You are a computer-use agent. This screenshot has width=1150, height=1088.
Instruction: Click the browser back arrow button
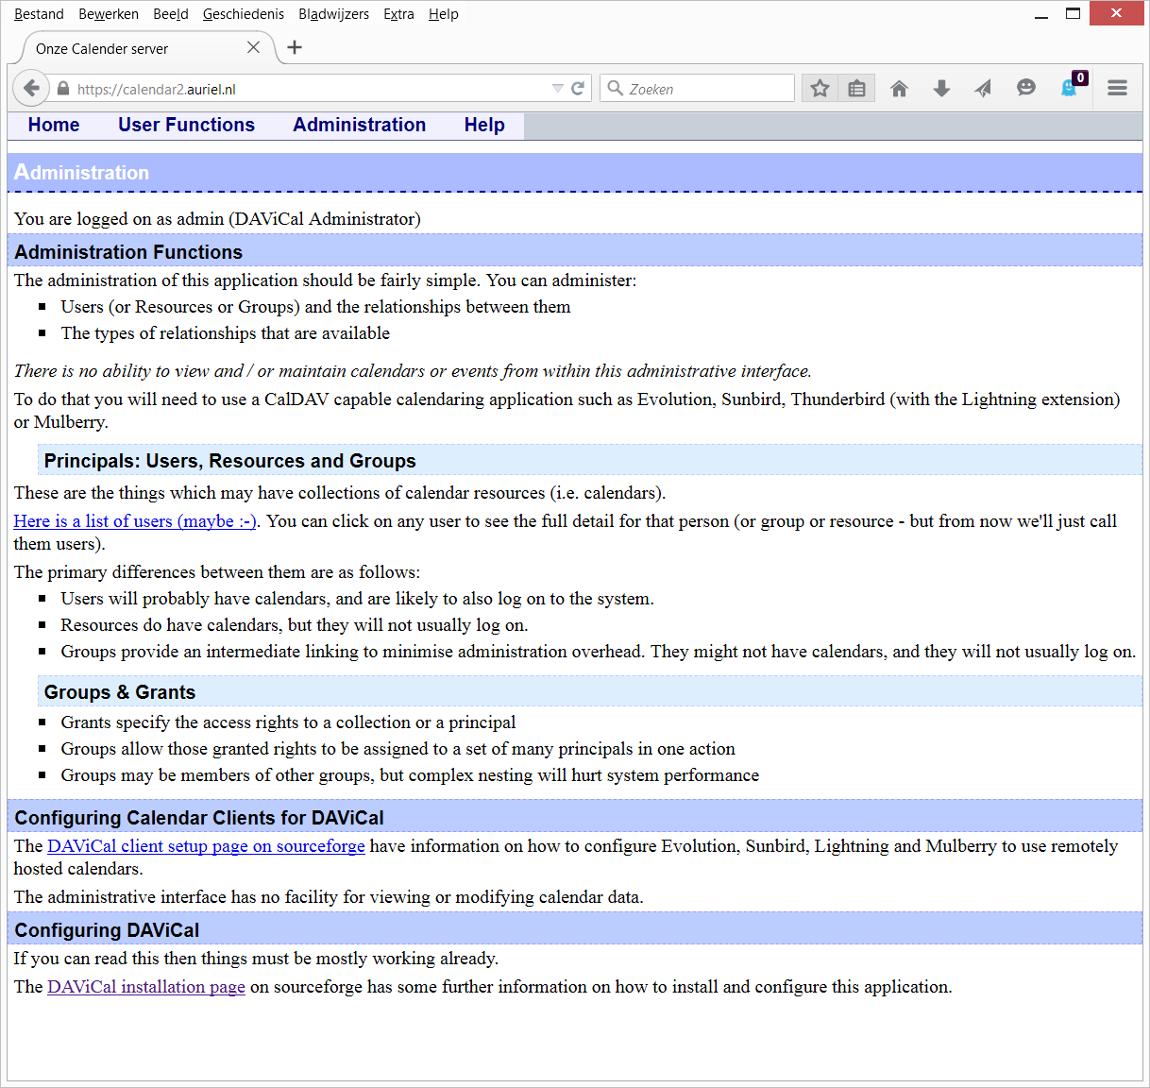31,89
